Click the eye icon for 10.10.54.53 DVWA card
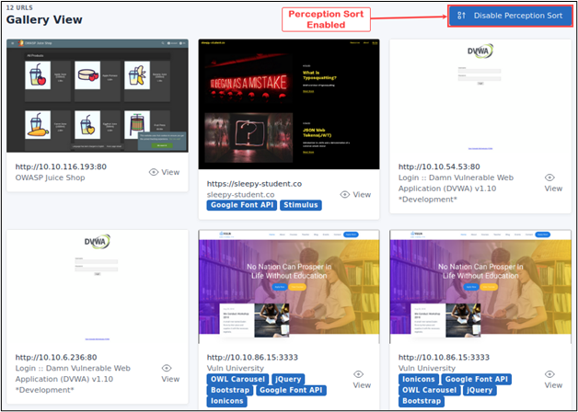The height and width of the screenshot is (412, 578). [550, 177]
